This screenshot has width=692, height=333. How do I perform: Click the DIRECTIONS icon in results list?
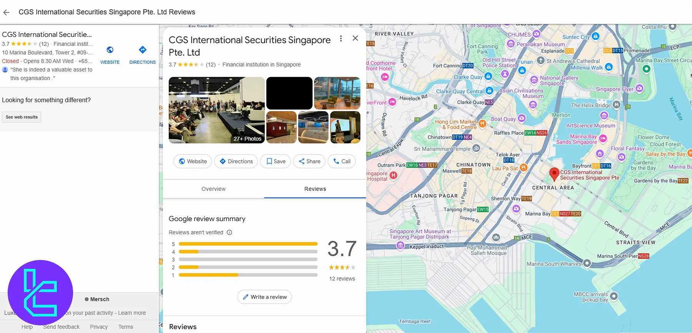point(143,50)
